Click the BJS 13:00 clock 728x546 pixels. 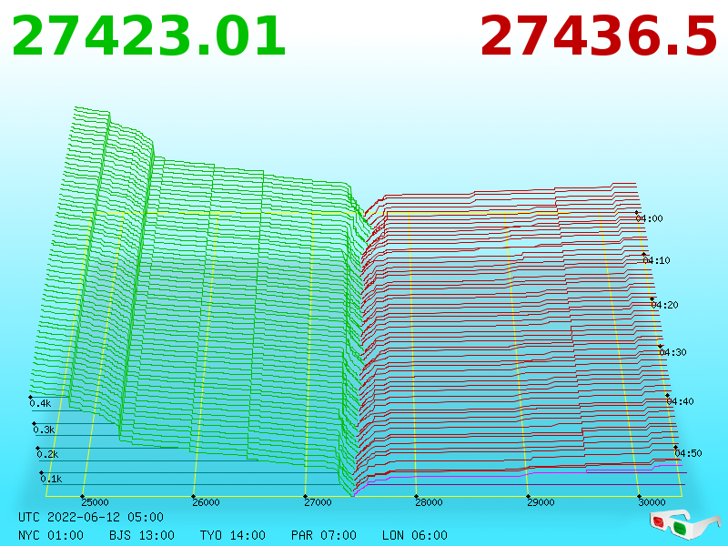pos(142,535)
